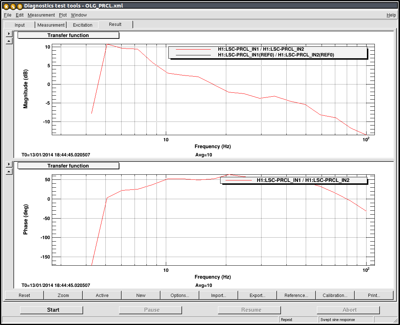Click the Print button

tap(374, 295)
